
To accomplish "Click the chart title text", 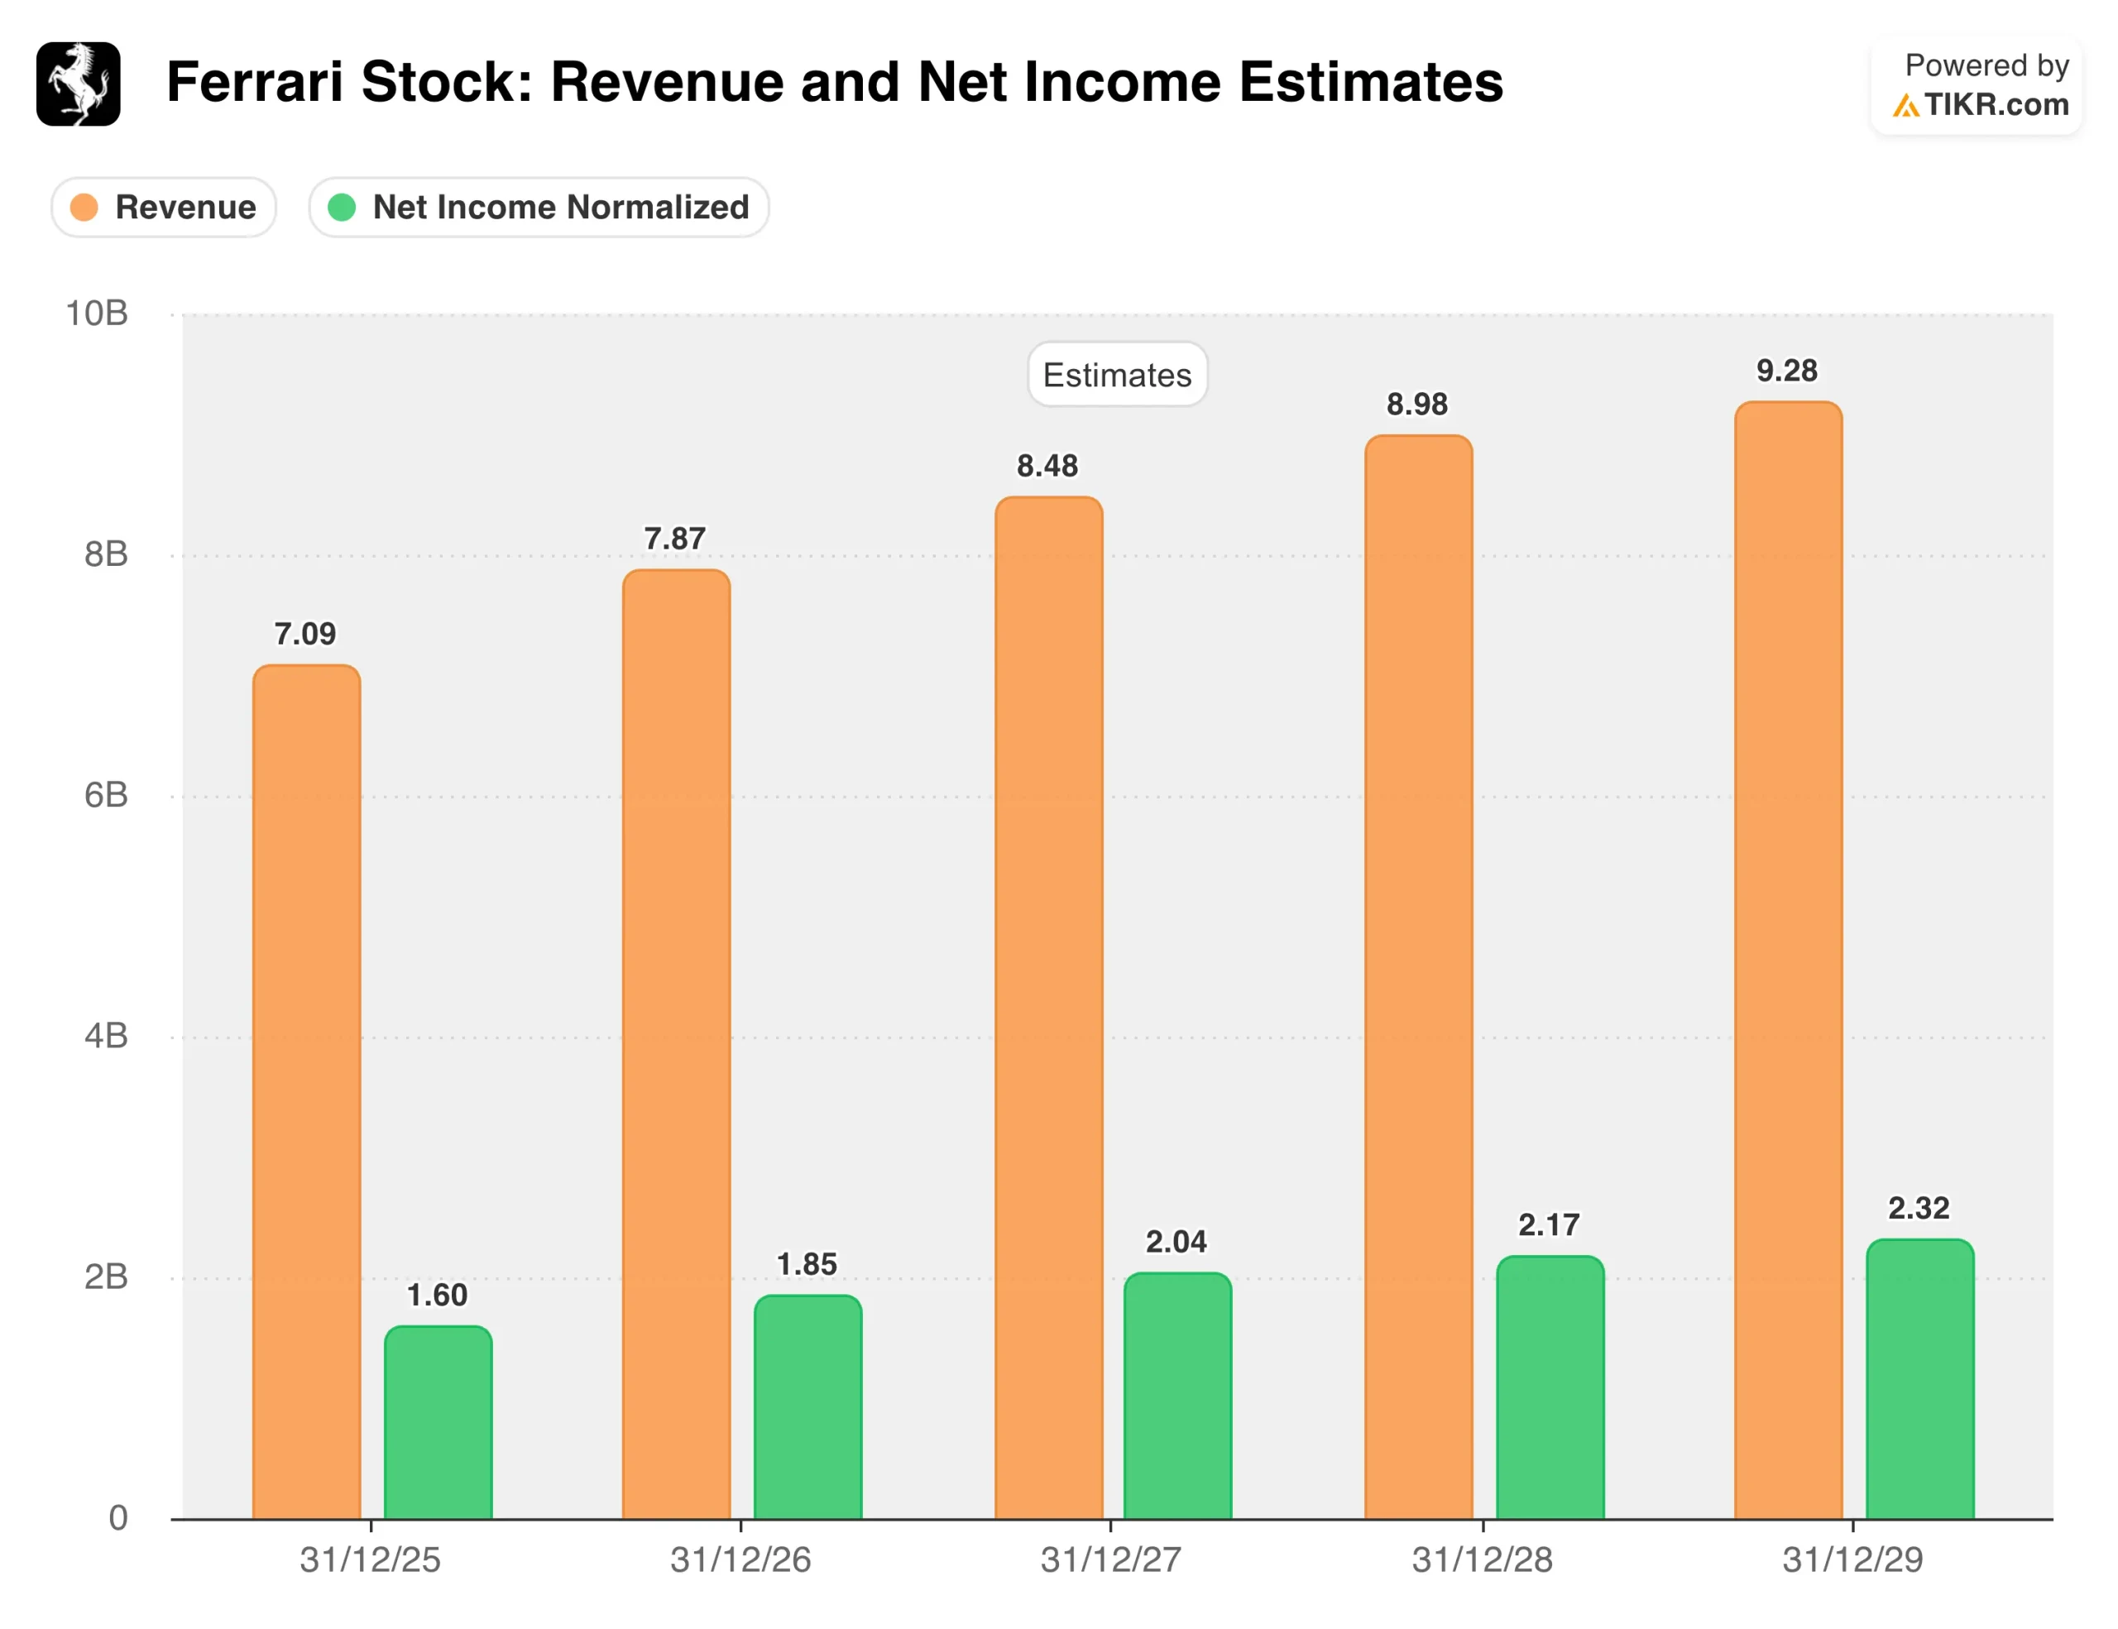I will [x=834, y=83].
